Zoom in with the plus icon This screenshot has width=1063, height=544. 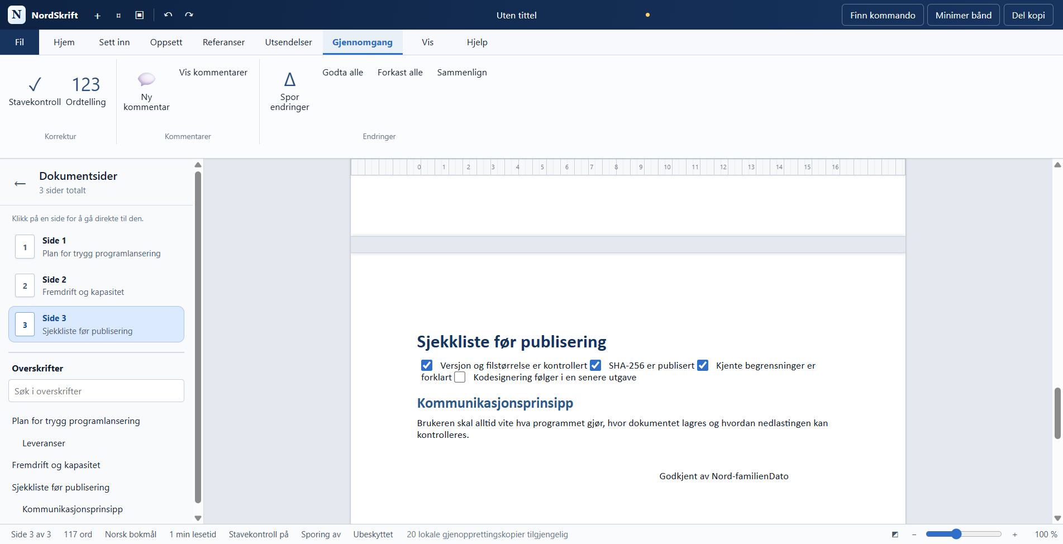coord(1015,535)
